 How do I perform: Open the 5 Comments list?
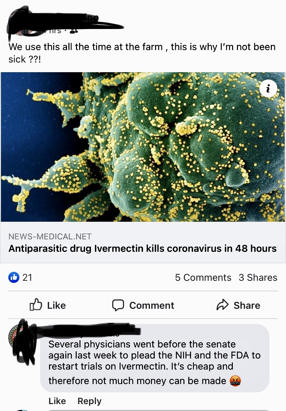[x=203, y=277]
